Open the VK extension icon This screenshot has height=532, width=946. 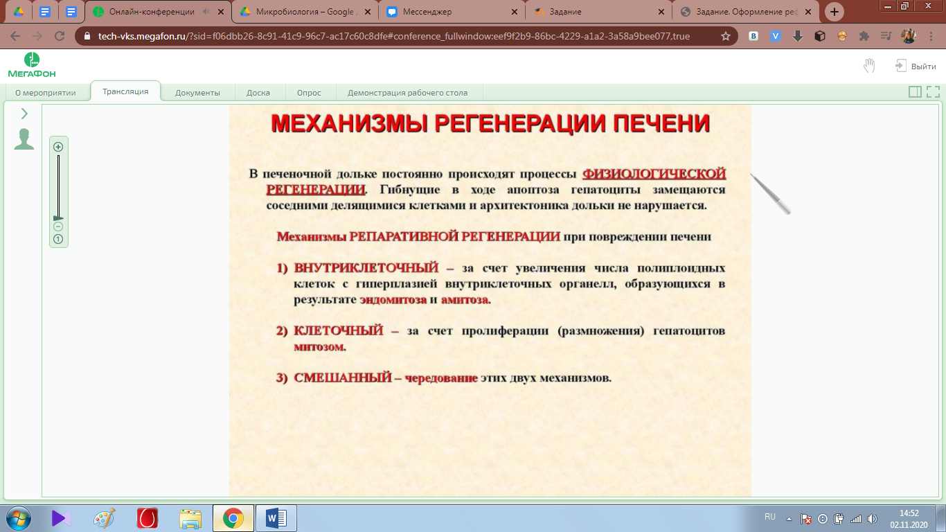click(753, 36)
